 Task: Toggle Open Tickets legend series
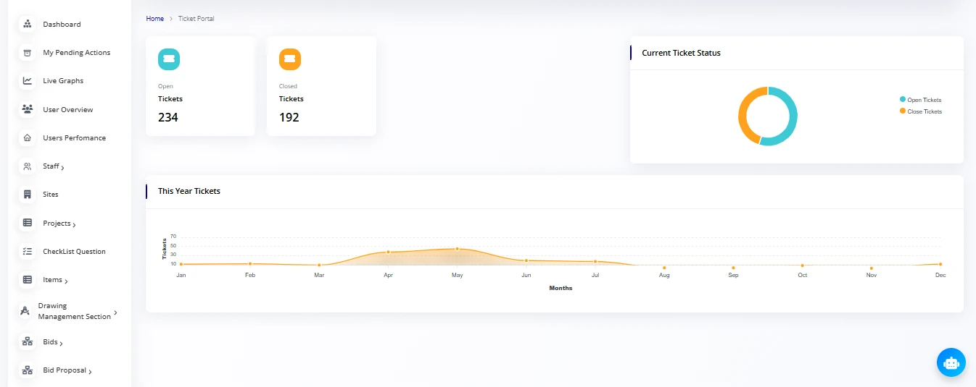923,100
